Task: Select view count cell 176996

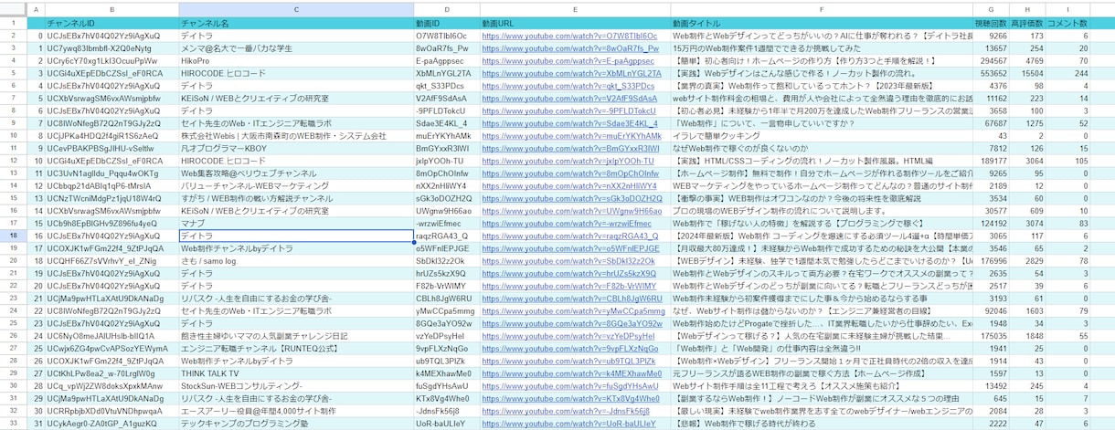Action: (992, 260)
